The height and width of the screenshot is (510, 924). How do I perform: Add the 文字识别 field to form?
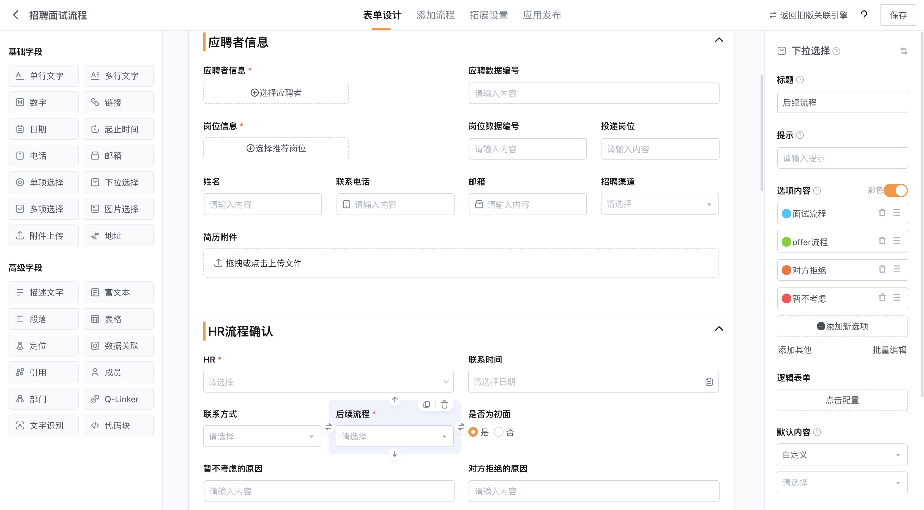(43, 425)
